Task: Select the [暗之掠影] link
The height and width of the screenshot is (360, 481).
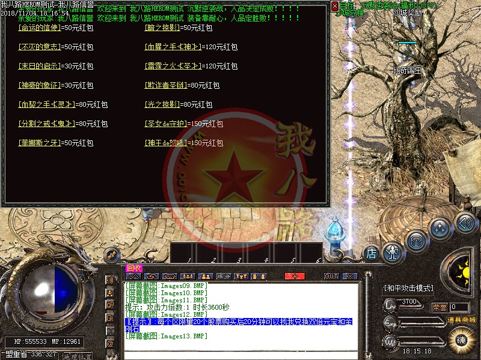Action: 162,28
